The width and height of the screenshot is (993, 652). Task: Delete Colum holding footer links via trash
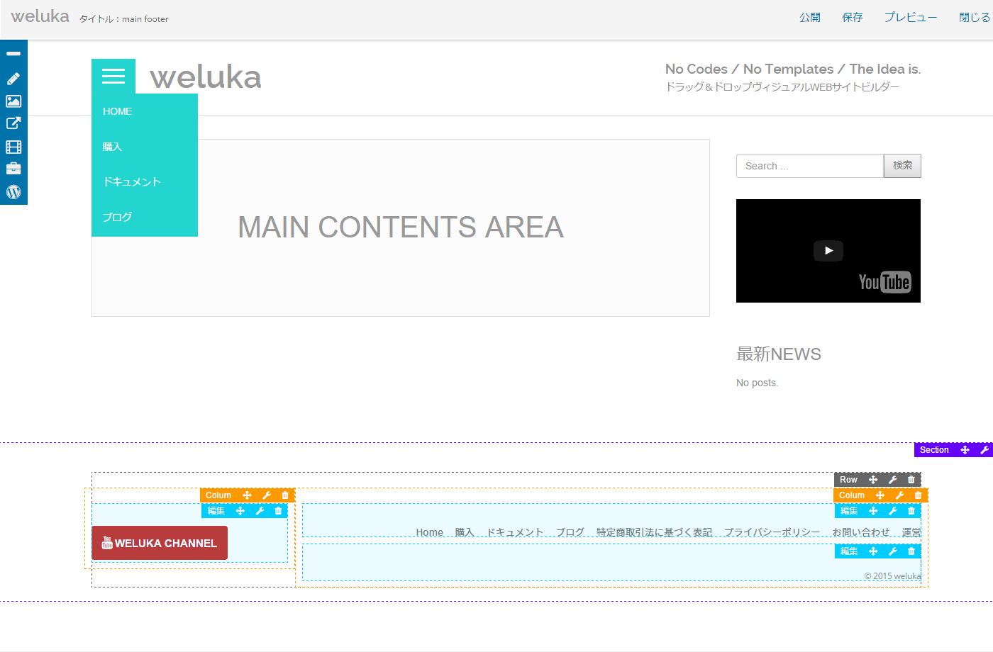[x=918, y=495]
